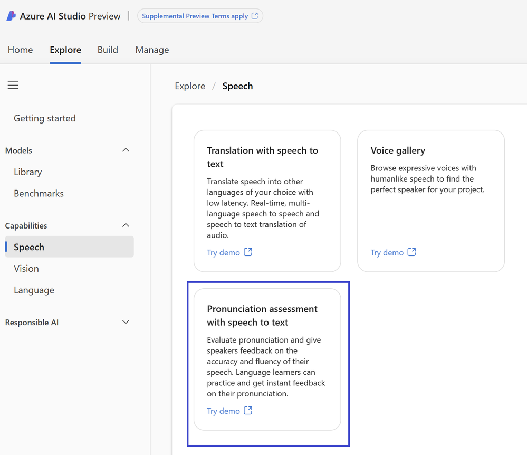Toggle the hamburger navigation menu icon
527x455 pixels.
point(13,86)
